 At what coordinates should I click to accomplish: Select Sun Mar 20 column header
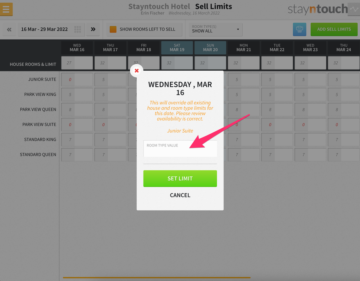click(x=210, y=48)
